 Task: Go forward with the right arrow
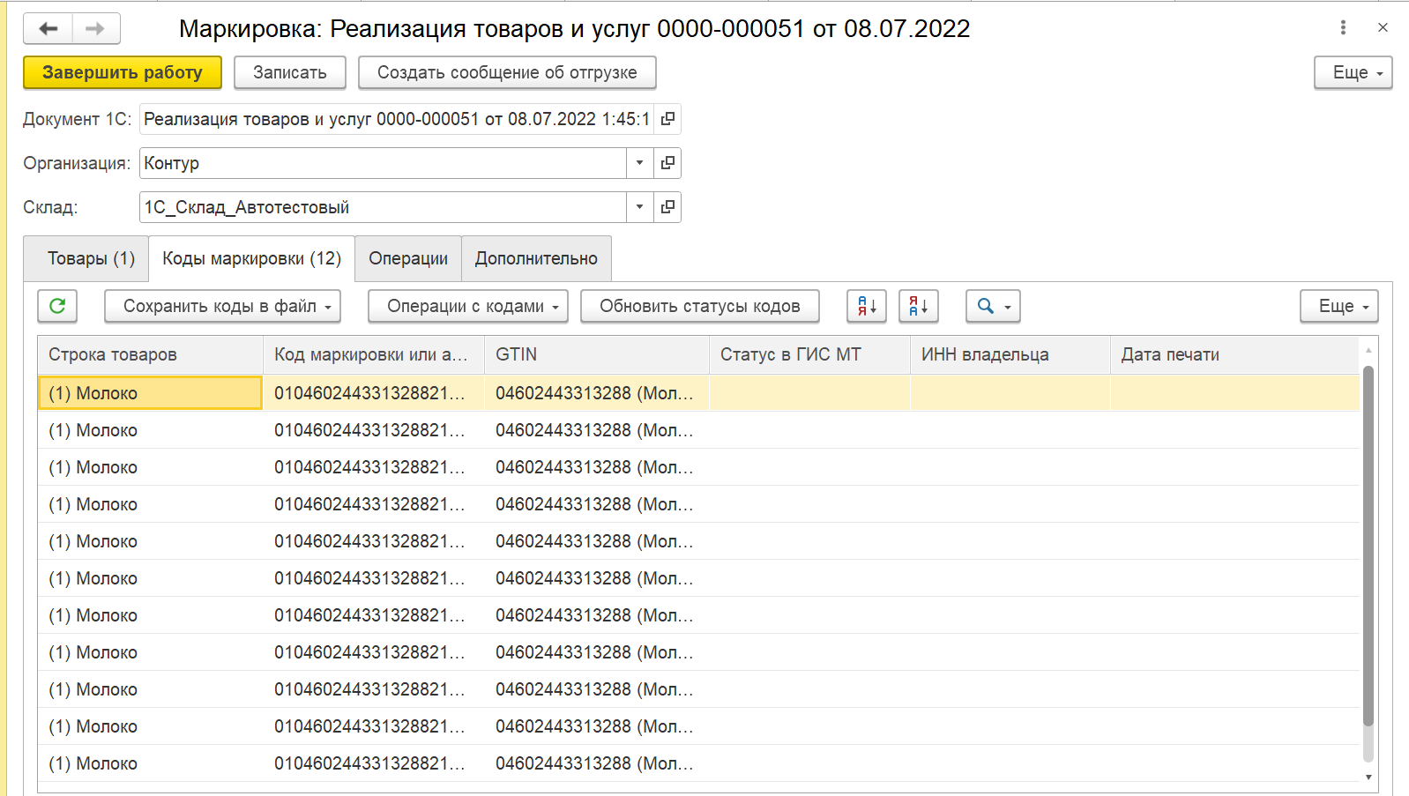coord(95,29)
